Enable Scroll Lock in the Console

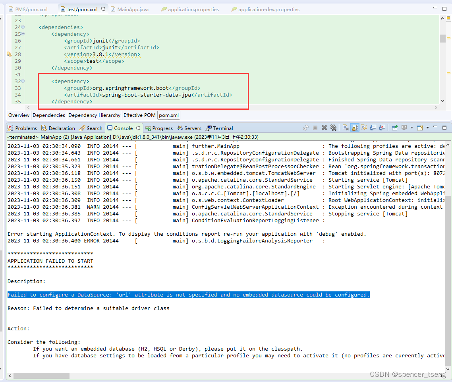coord(354,128)
